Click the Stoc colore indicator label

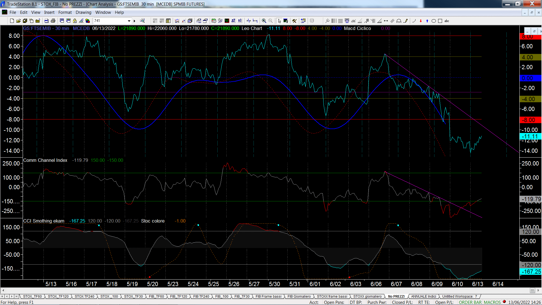(153, 221)
